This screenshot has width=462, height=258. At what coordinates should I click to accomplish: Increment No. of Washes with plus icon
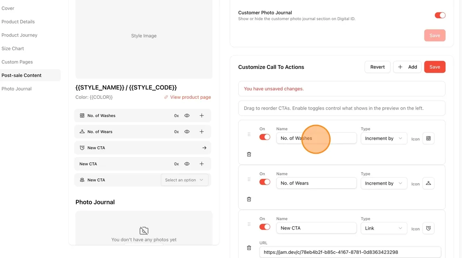point(202,115)
